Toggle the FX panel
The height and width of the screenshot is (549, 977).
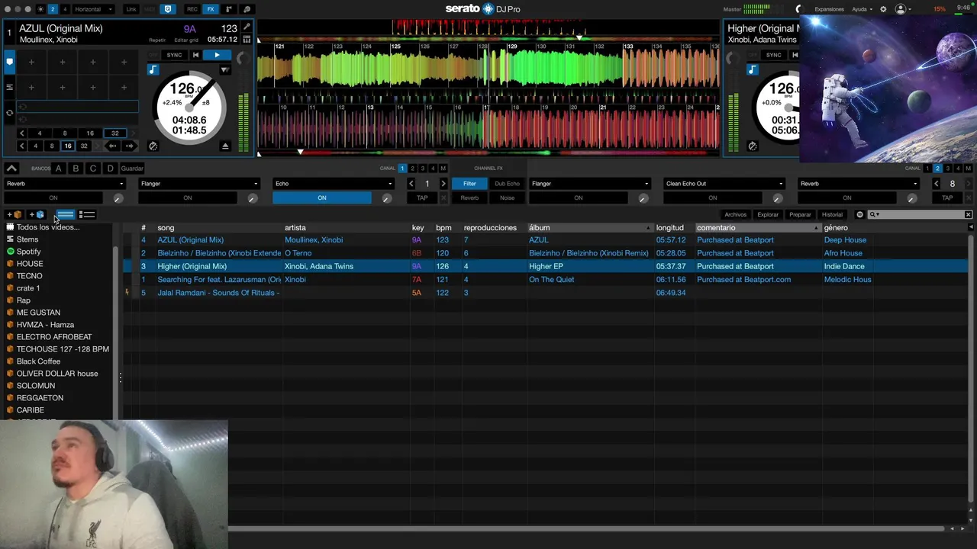211,9
